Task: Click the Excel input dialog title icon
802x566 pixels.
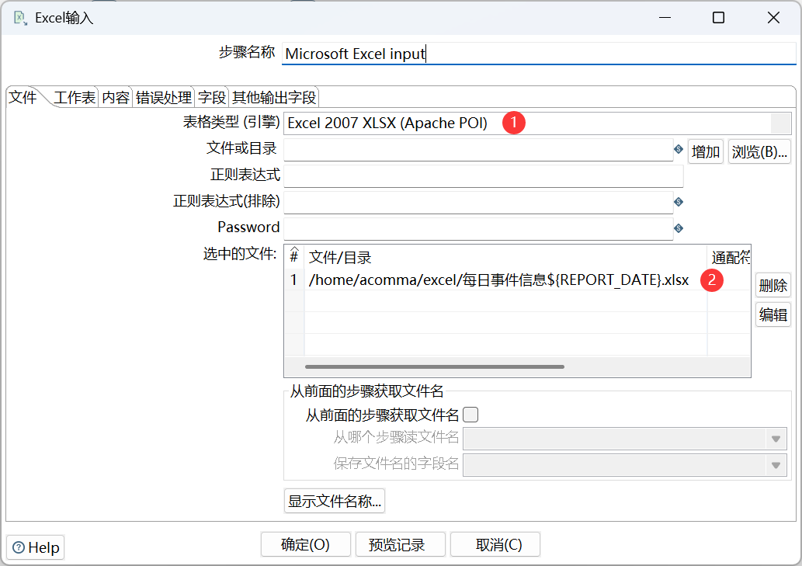Action: [x=20, y=18]
